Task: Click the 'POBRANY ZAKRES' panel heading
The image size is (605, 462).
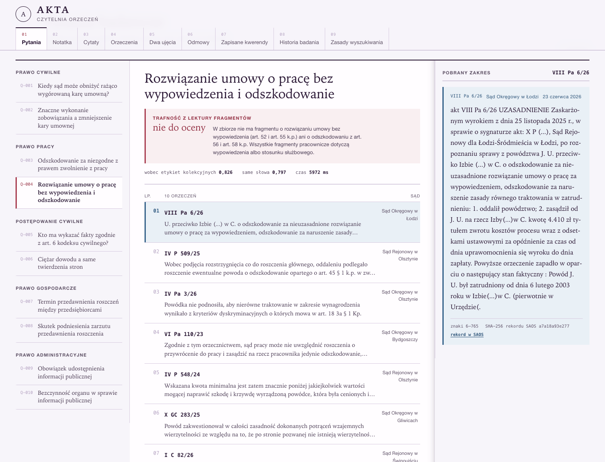Action: tap(466, 73)
